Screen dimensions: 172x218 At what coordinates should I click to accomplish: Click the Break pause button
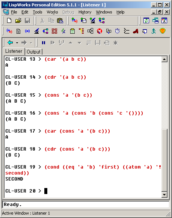point(44,43)
